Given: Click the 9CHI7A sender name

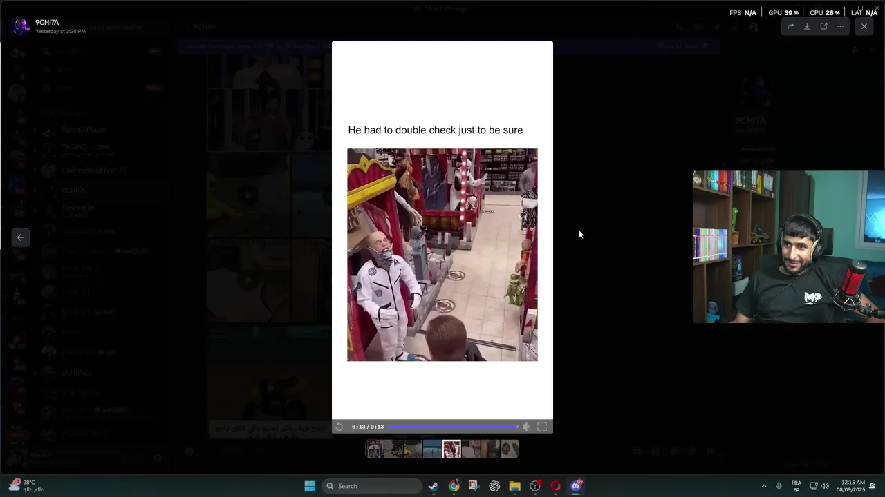Looking at the screenshot, I should pos(47,23).
